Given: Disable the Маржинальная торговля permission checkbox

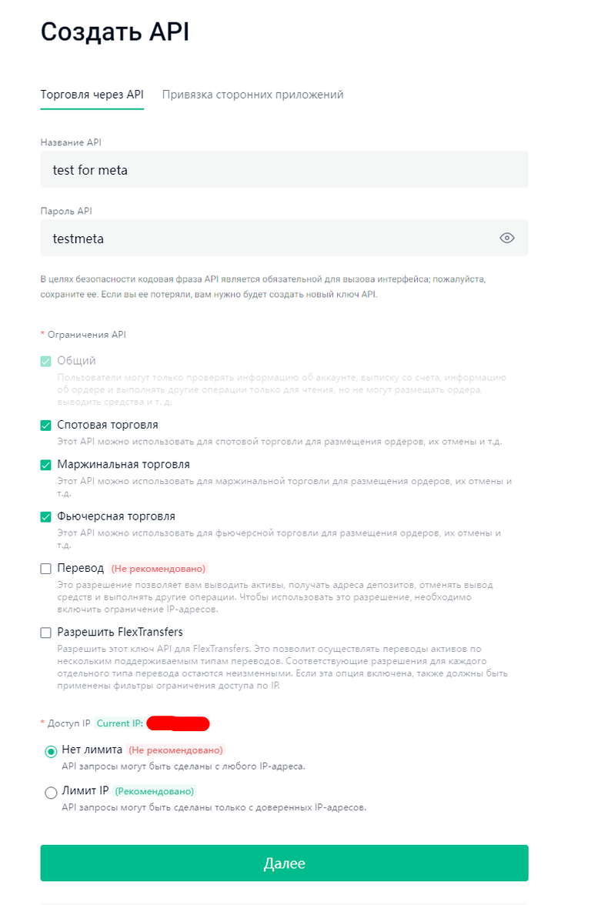Looking at the screenshot, I should pos(46,465).
